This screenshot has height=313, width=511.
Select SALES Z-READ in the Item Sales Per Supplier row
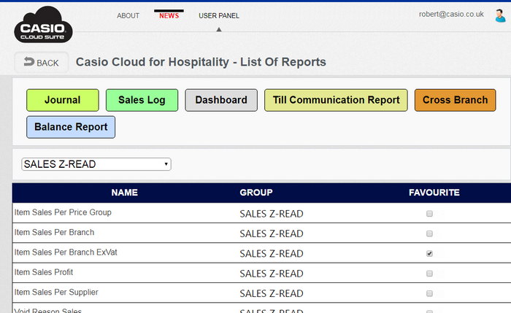click(x=272, y=293)
